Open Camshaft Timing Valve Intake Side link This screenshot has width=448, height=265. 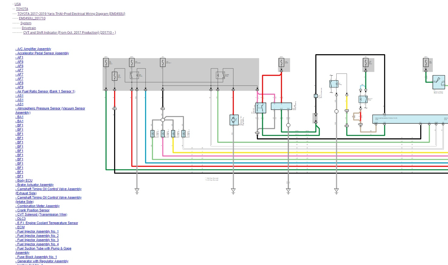[49, 200]
